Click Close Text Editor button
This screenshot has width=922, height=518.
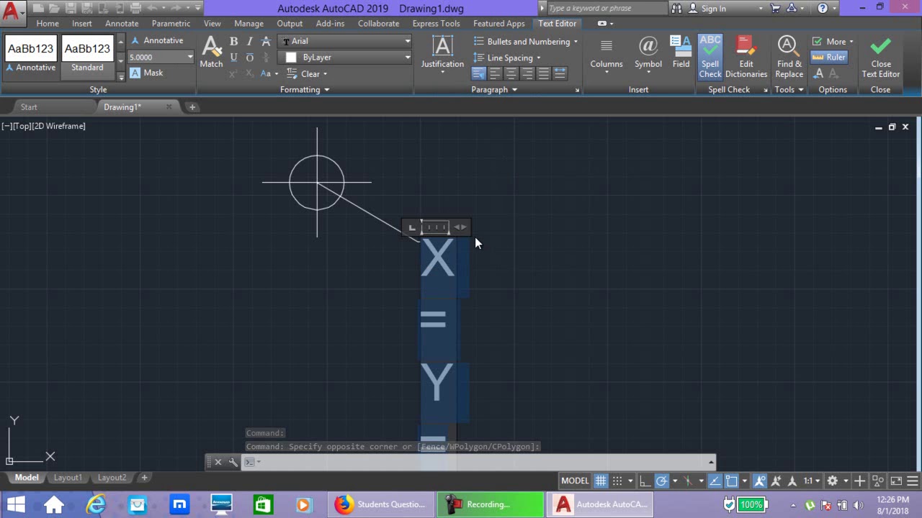click(880, 58)
